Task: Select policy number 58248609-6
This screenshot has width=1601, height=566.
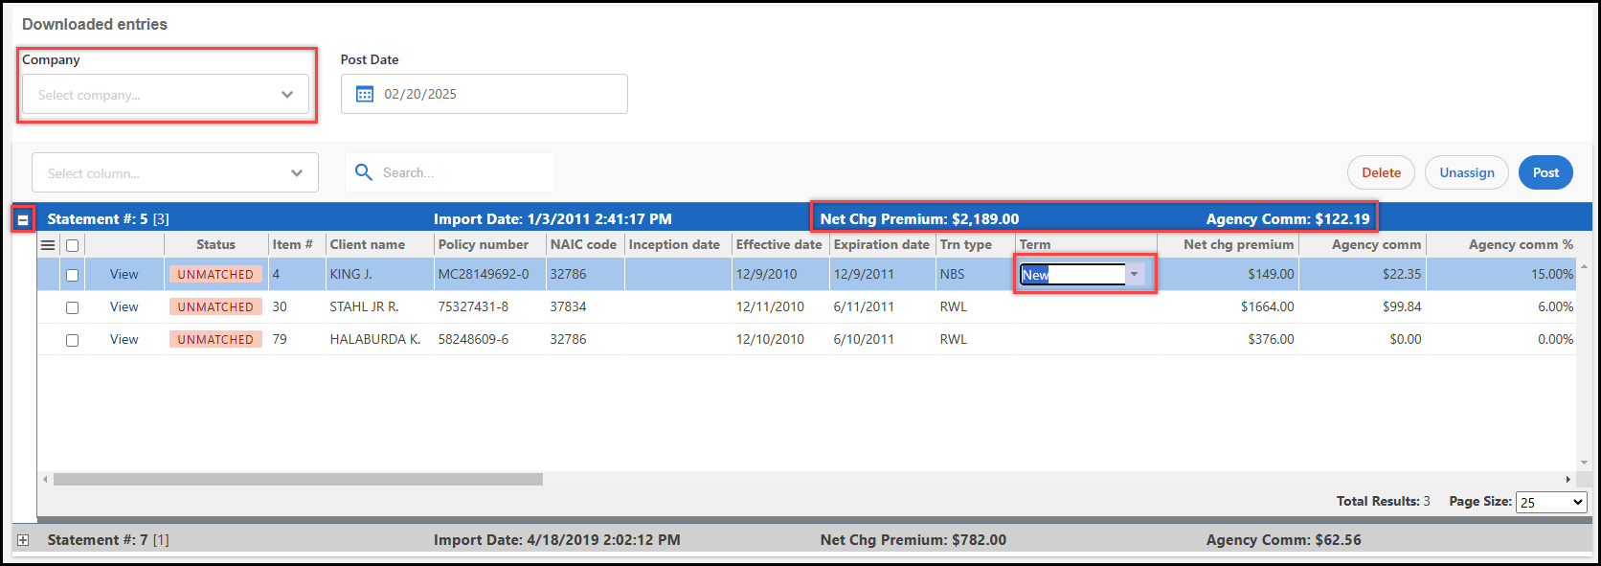Action: tap(473, 339)
